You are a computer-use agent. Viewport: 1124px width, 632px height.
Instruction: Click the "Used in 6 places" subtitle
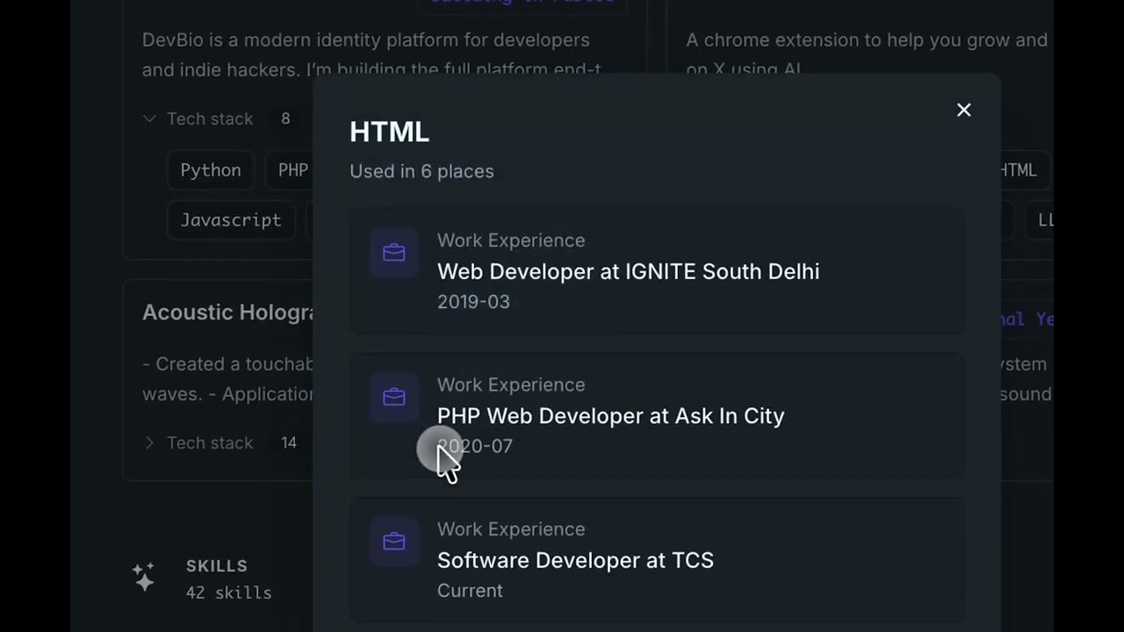point(421,171)
